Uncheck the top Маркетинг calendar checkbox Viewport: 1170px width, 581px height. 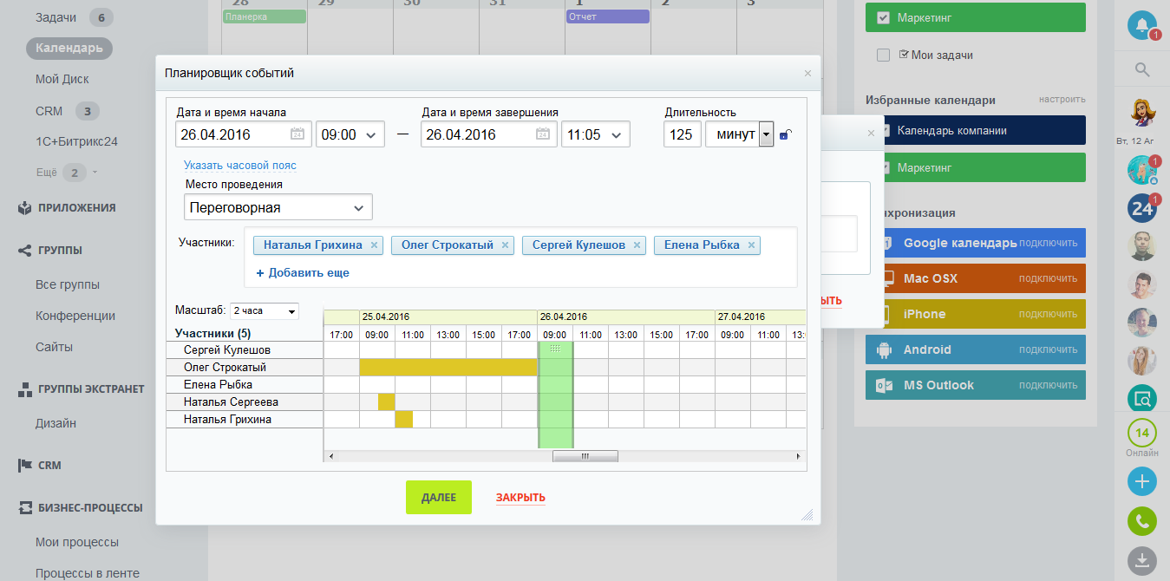coord(883,17)
